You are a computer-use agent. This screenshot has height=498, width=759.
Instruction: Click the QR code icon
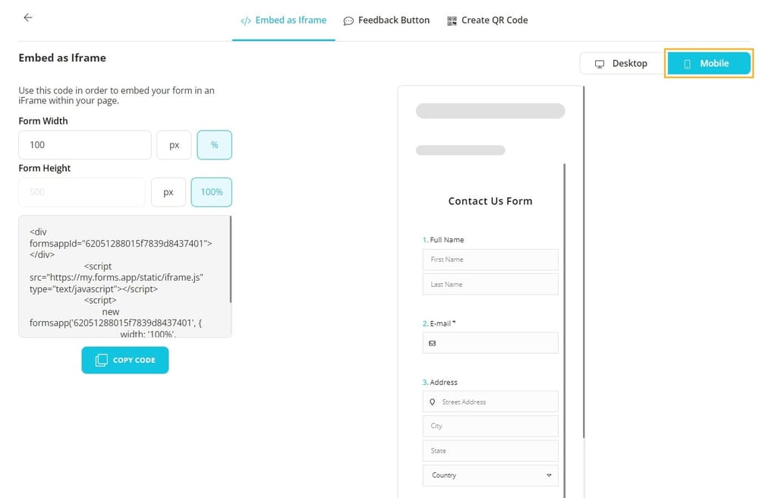click(452, 20)
